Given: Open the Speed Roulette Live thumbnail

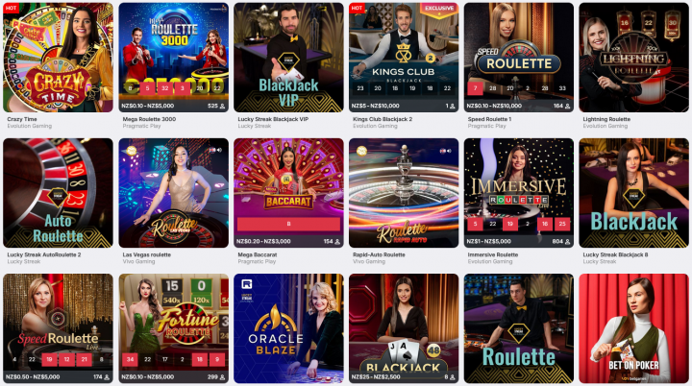Looking at the screenshot, I should [58, 328].
